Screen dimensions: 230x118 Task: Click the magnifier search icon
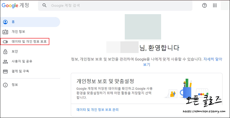44,5
